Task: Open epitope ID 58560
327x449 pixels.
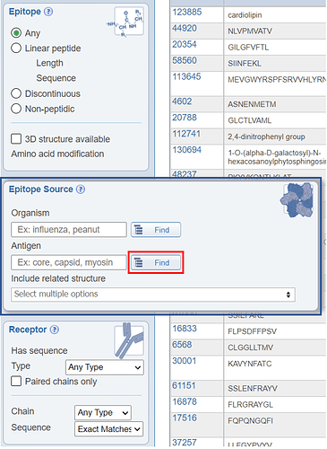Action: tap(185, 61)
